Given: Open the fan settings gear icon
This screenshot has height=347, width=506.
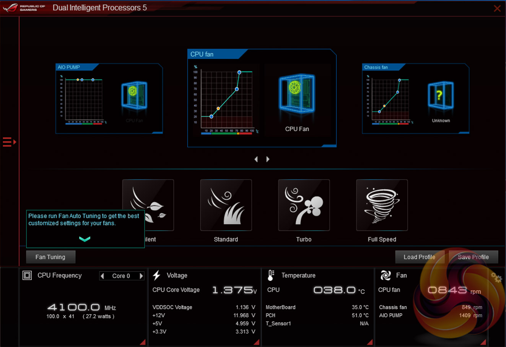Looking at the screenshot, I should coord(496,277).
